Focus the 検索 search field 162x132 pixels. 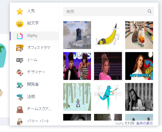[109, 12]
